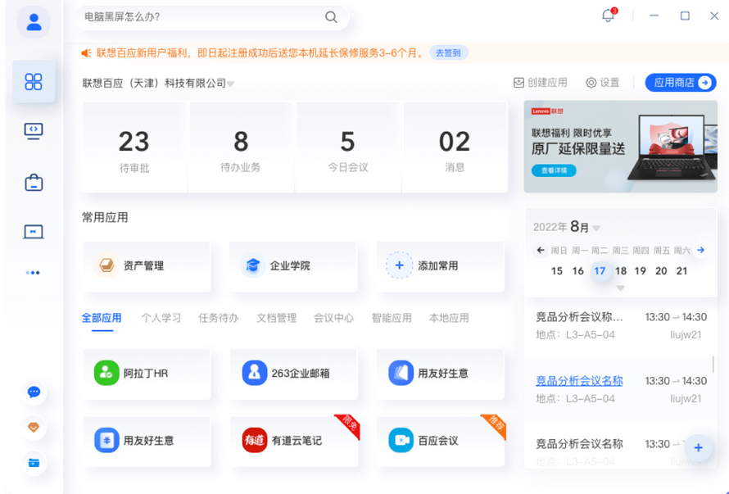The image size is (729, 494).
Task: Switch to 任务待办 tab
Action: (219, 318)
